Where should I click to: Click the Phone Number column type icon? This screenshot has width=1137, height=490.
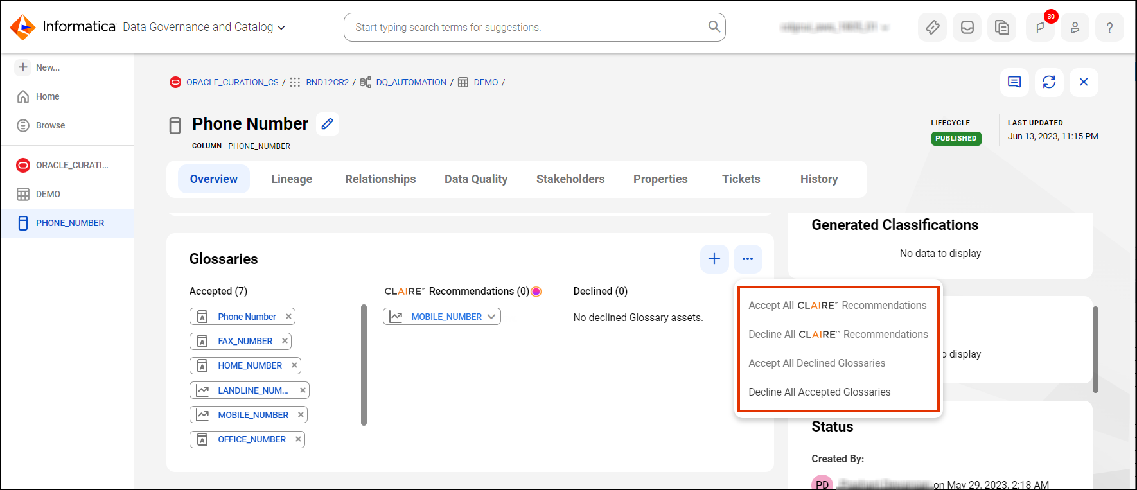click(x=175, y=125)
